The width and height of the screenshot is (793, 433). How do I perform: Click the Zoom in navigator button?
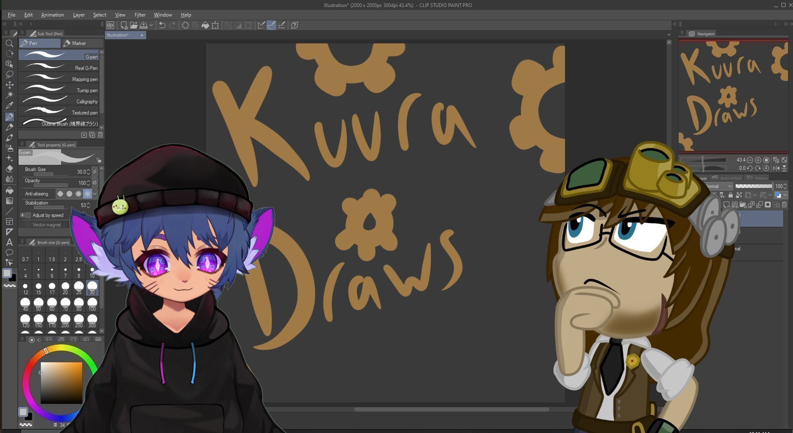click(758, 160)
